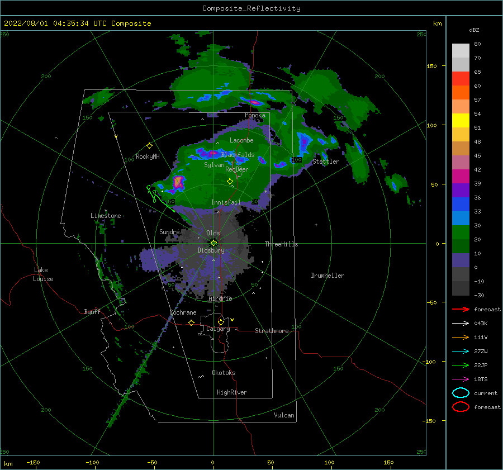Image resolution: width=503 pixels, height=470 pixels.
Task: Click the RedDeer city label
Action: click(237, 169)
